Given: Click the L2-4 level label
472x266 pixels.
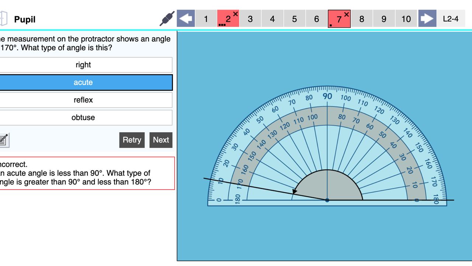Looking at the screenshot, I should pos(451,19).
